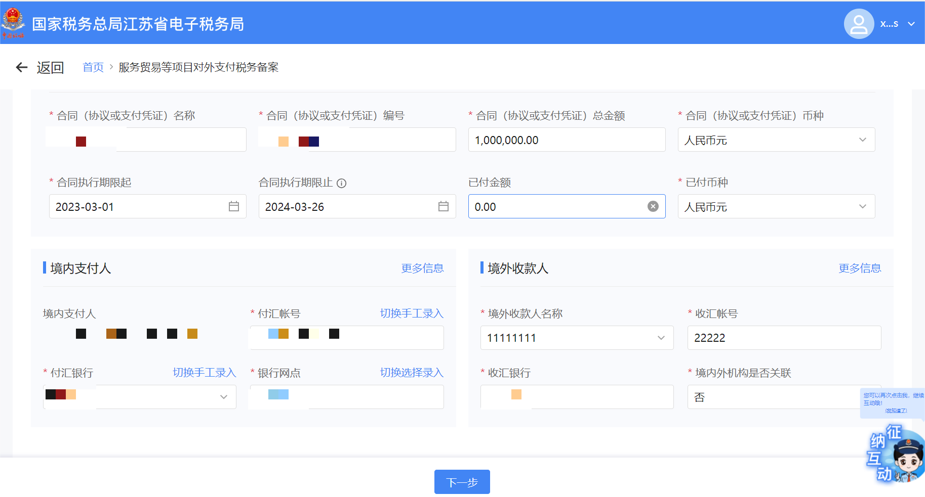Click info icon beside 合同执行期限止
The height and width of the screenshot is (497, 925).
[342, 183]
